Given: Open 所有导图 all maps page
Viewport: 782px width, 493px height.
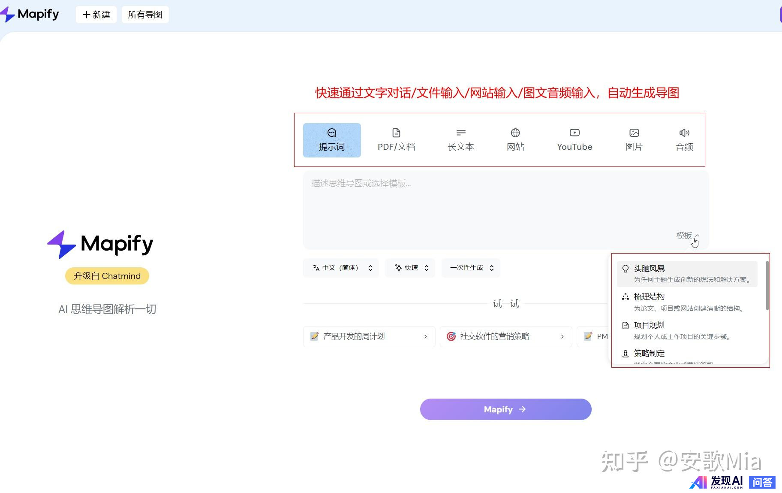Looking at the screenshot, I should pos(145,15).
